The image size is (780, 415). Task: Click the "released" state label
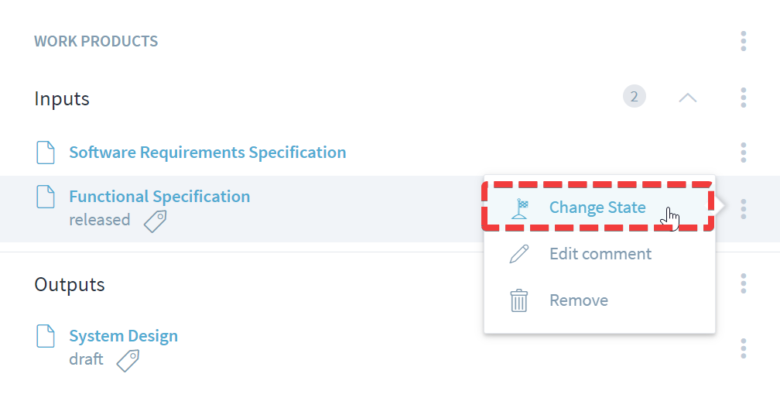pos(100,220)
